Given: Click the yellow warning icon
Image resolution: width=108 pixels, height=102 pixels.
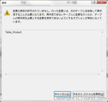Looking at the screenshot, I should pos(7,13).
